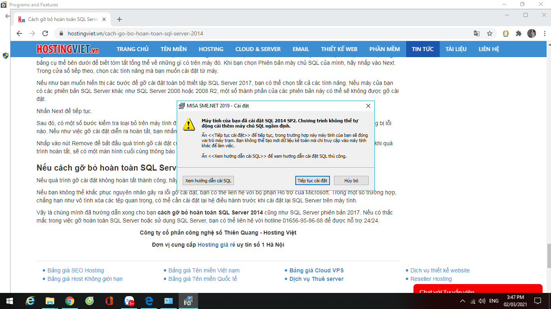Click the volume speaker tray icon

click(x=482, y=301)
